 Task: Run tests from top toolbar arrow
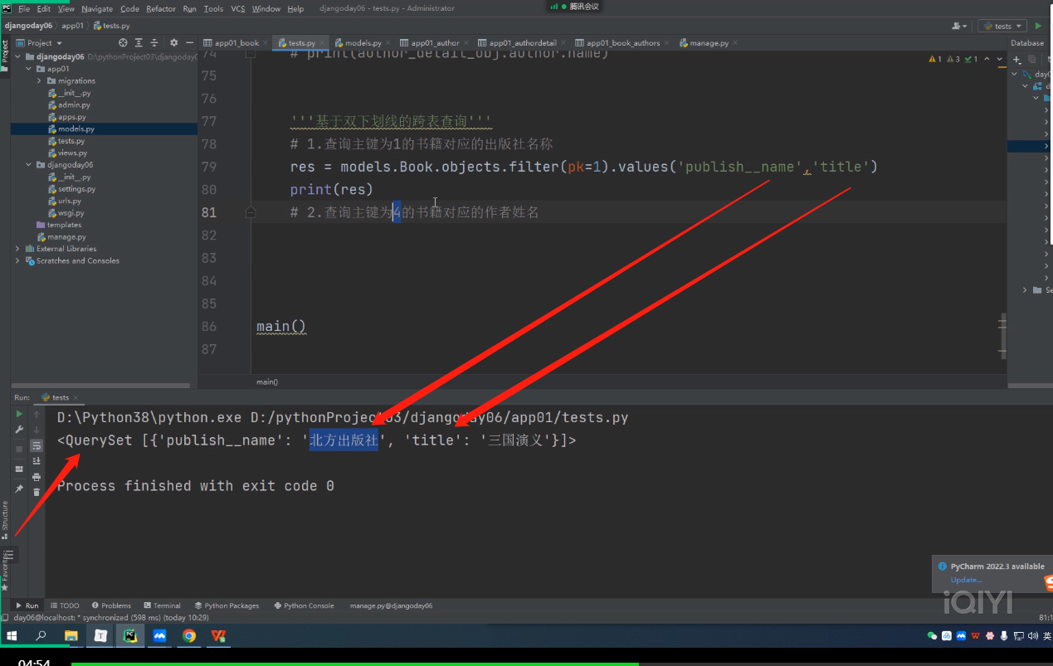coord(1038,26)
